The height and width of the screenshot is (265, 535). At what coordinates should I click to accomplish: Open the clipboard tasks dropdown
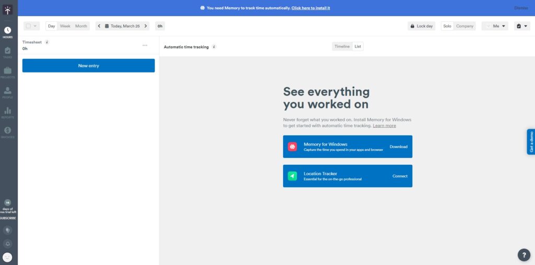click(x=522, y=26)
